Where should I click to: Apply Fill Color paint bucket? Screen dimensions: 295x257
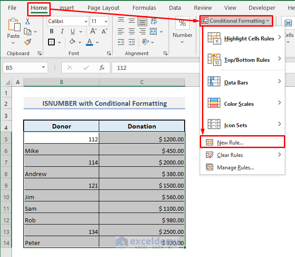72,42
